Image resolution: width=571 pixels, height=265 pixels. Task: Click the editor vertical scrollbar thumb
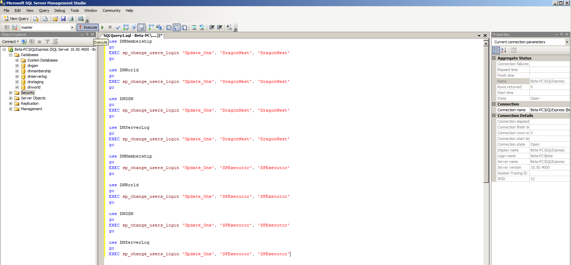pos(486,114)
